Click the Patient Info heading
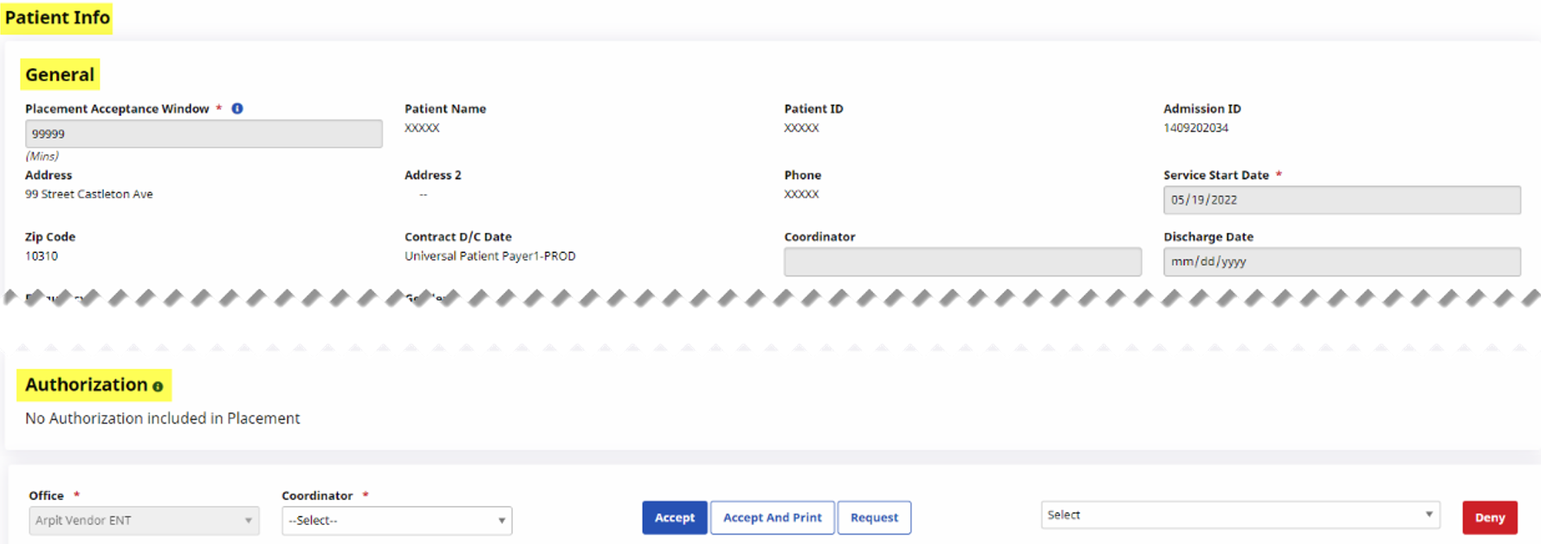The image size is (1541, 544). click(57, 17)
